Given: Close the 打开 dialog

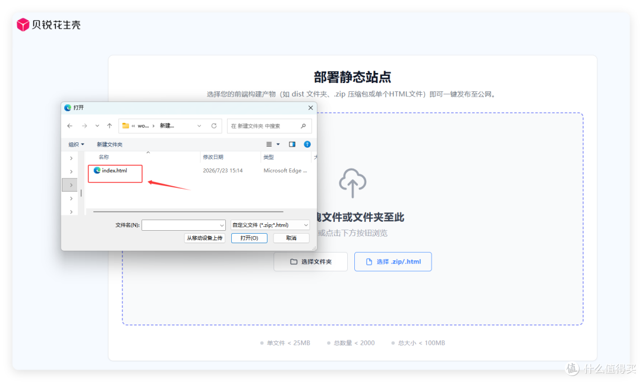Looking at the screenshot, I should point(310,107).
